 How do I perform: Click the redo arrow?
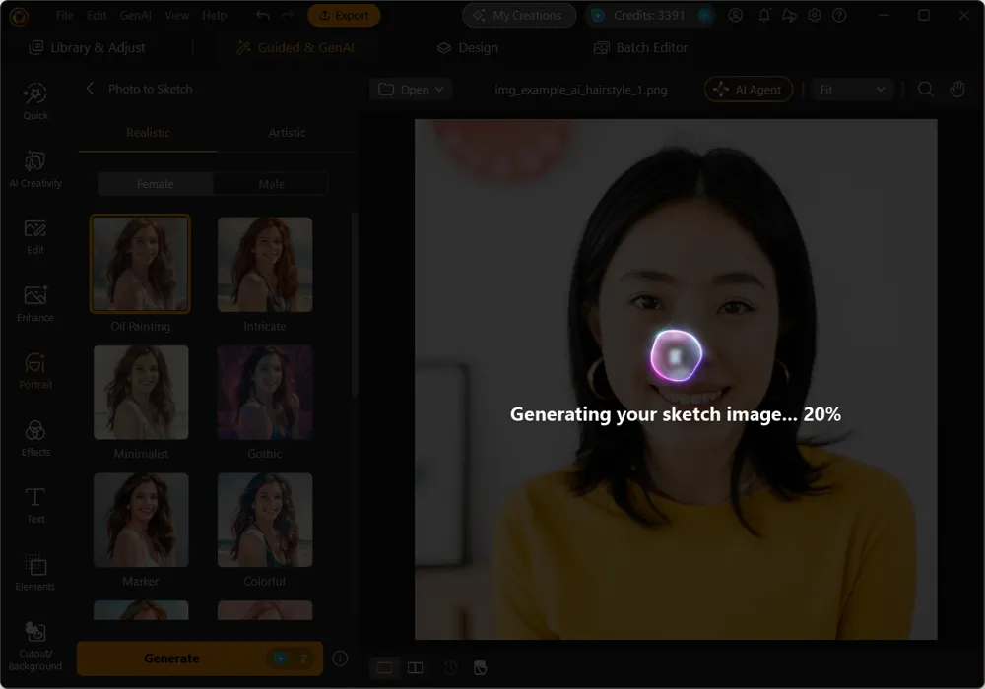click(287, 15)
